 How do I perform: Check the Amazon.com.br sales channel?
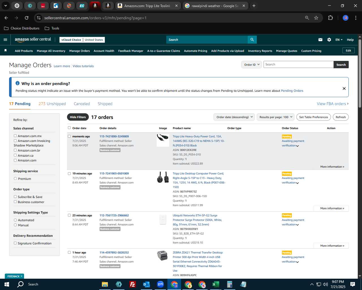tap(15, 150)
